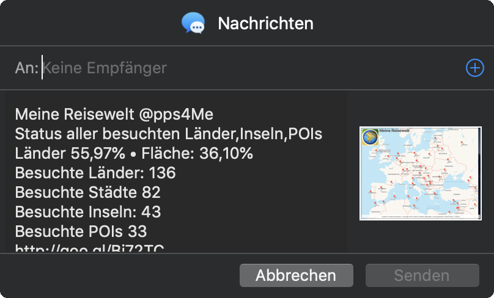The image size is (494, 298).
Task: Place cursor in Besuchte Länder: 136 line
Action: click(x=95, y=173)
